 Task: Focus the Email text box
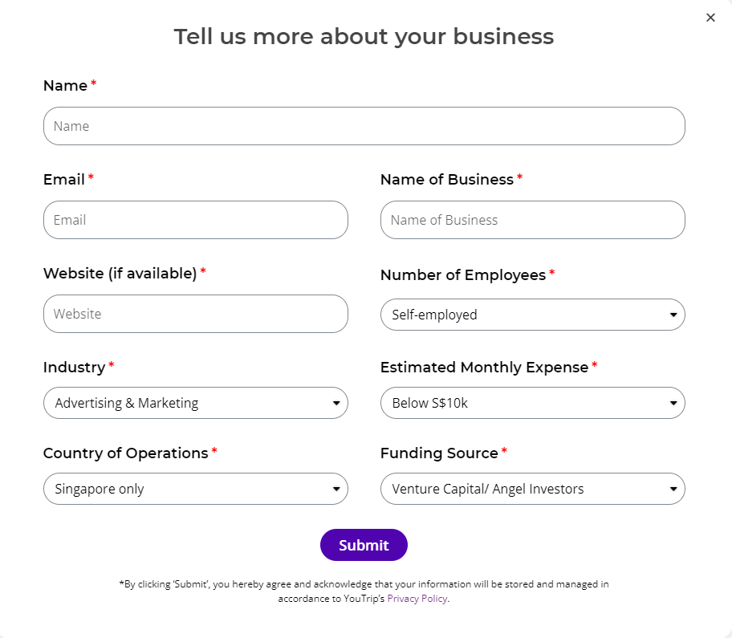195,220
